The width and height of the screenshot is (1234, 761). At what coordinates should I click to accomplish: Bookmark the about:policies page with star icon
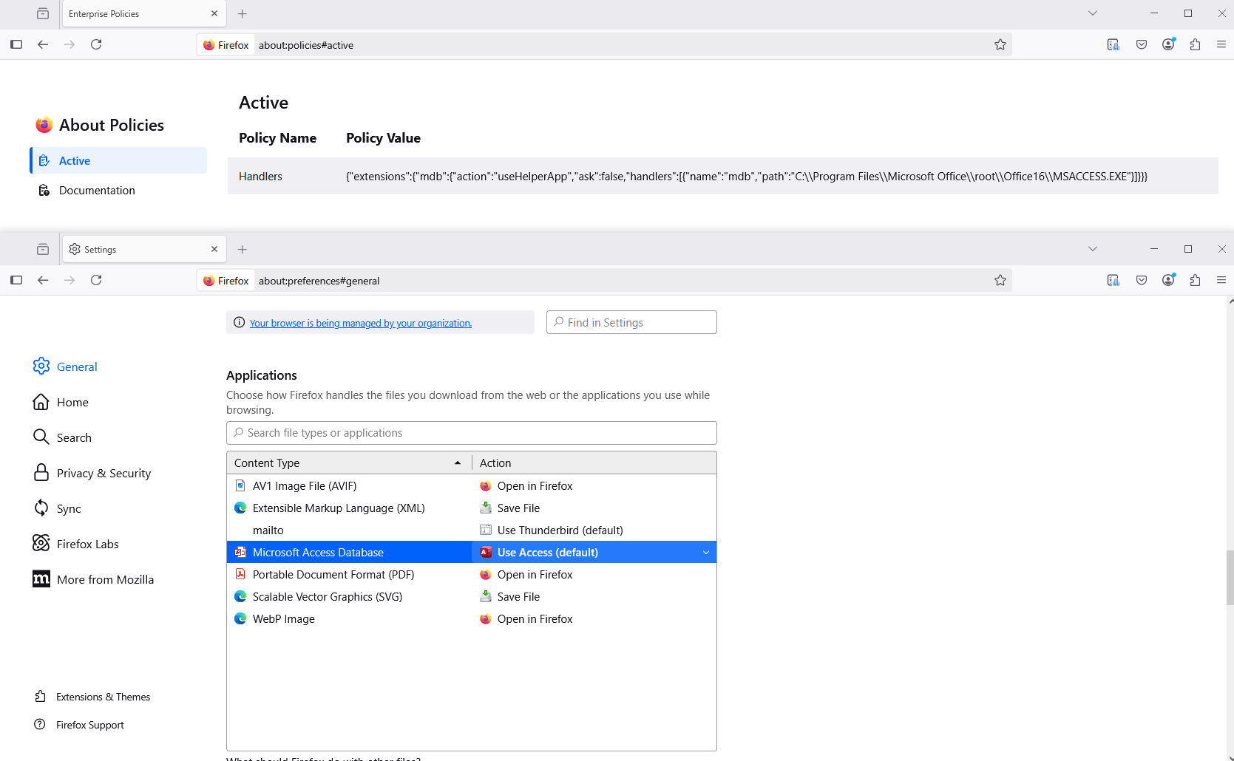click(1000, 44)
